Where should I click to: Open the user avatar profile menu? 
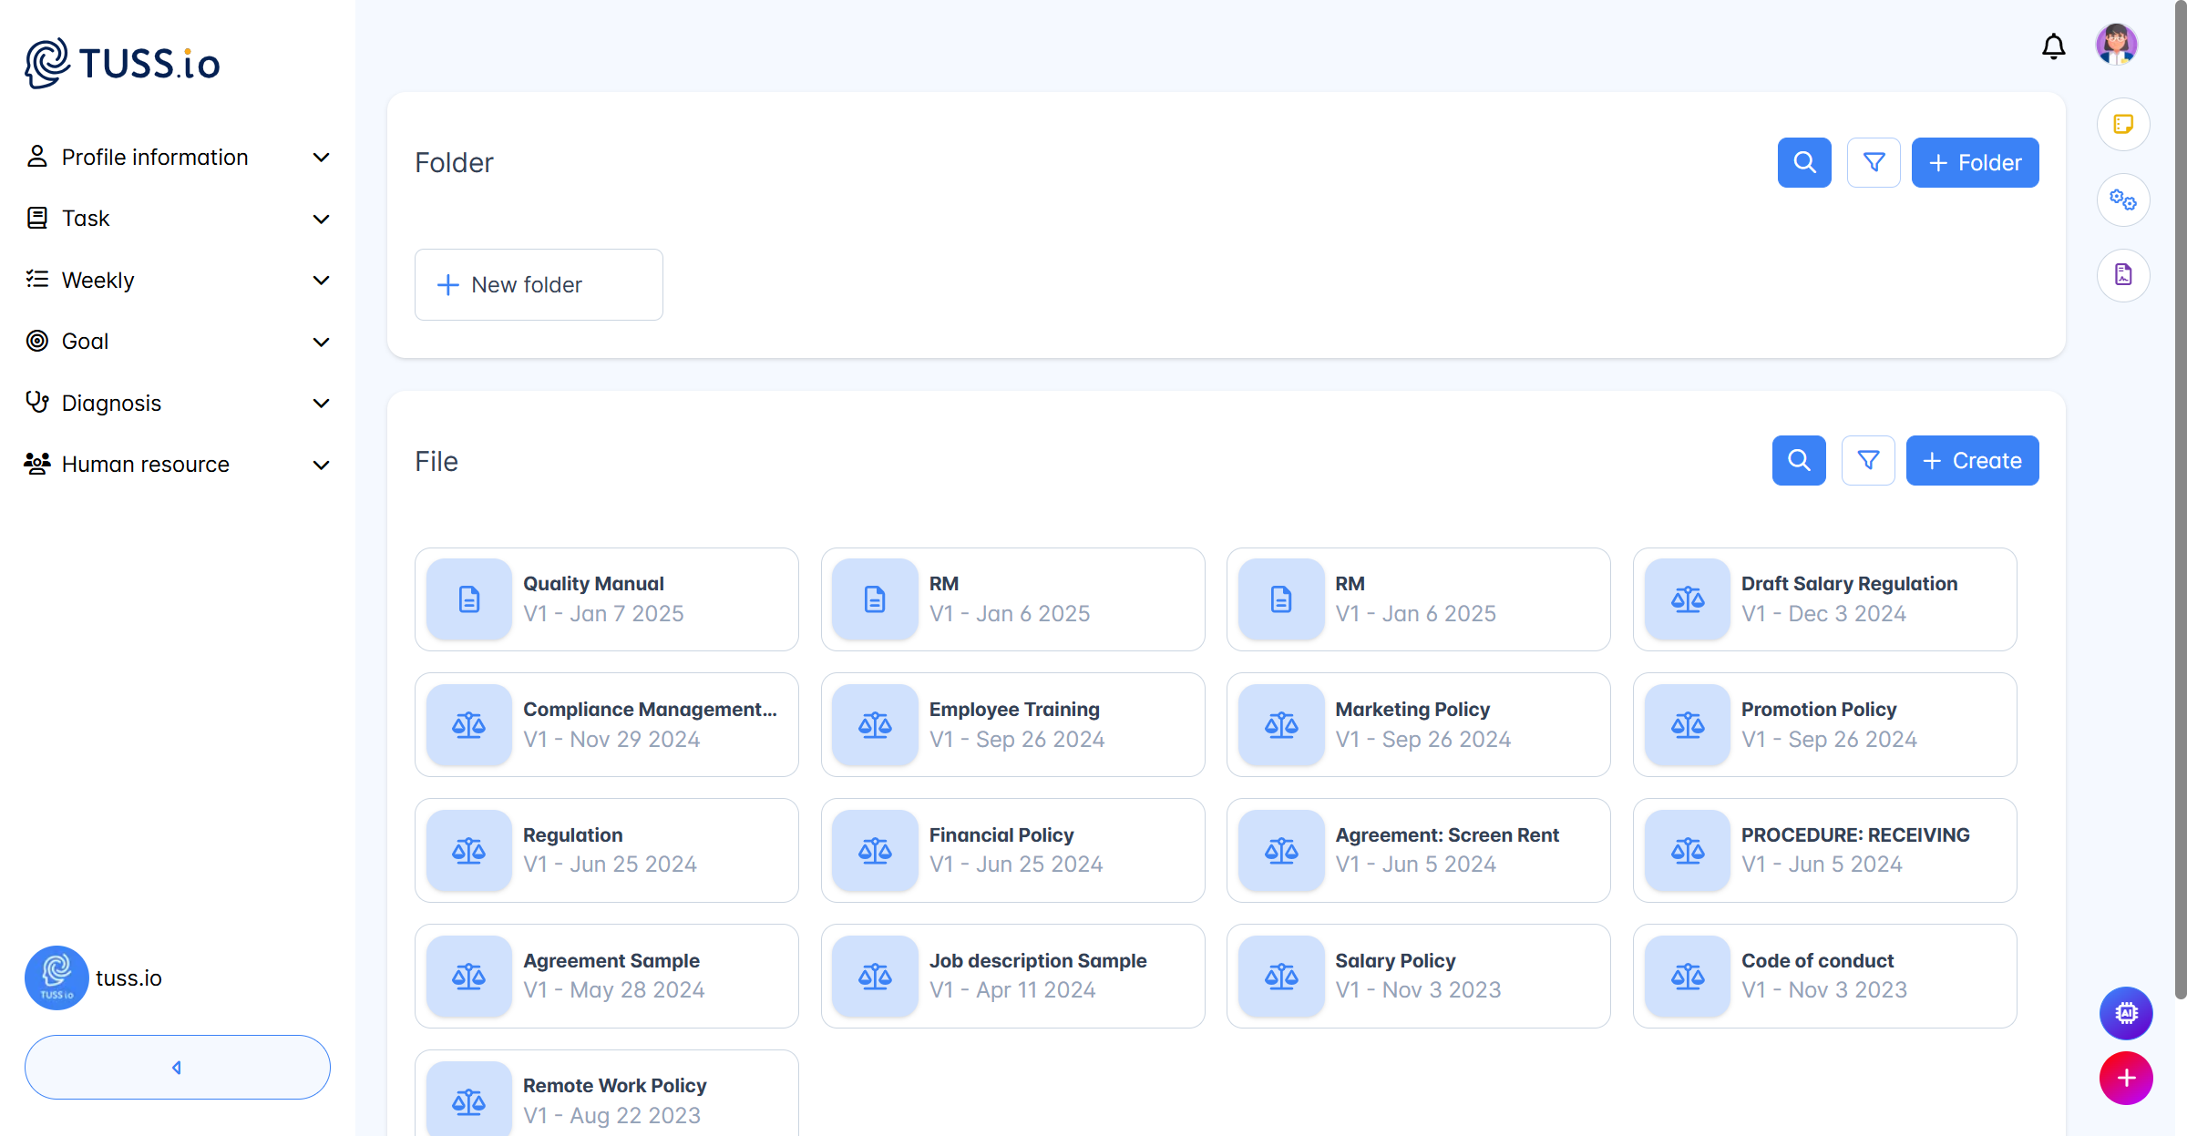[2116, 45]
